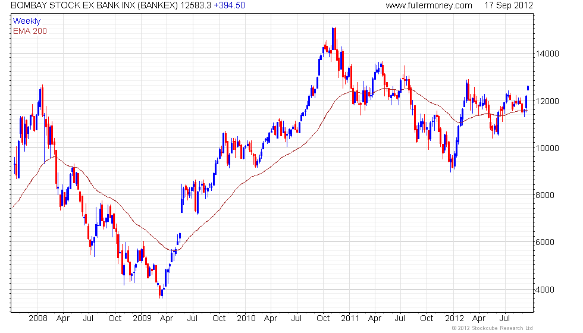This screenshot has height=333, width=583.
Task: Click the Jul label following 2011
Action: pyautogui.click(x=400, y=319)
